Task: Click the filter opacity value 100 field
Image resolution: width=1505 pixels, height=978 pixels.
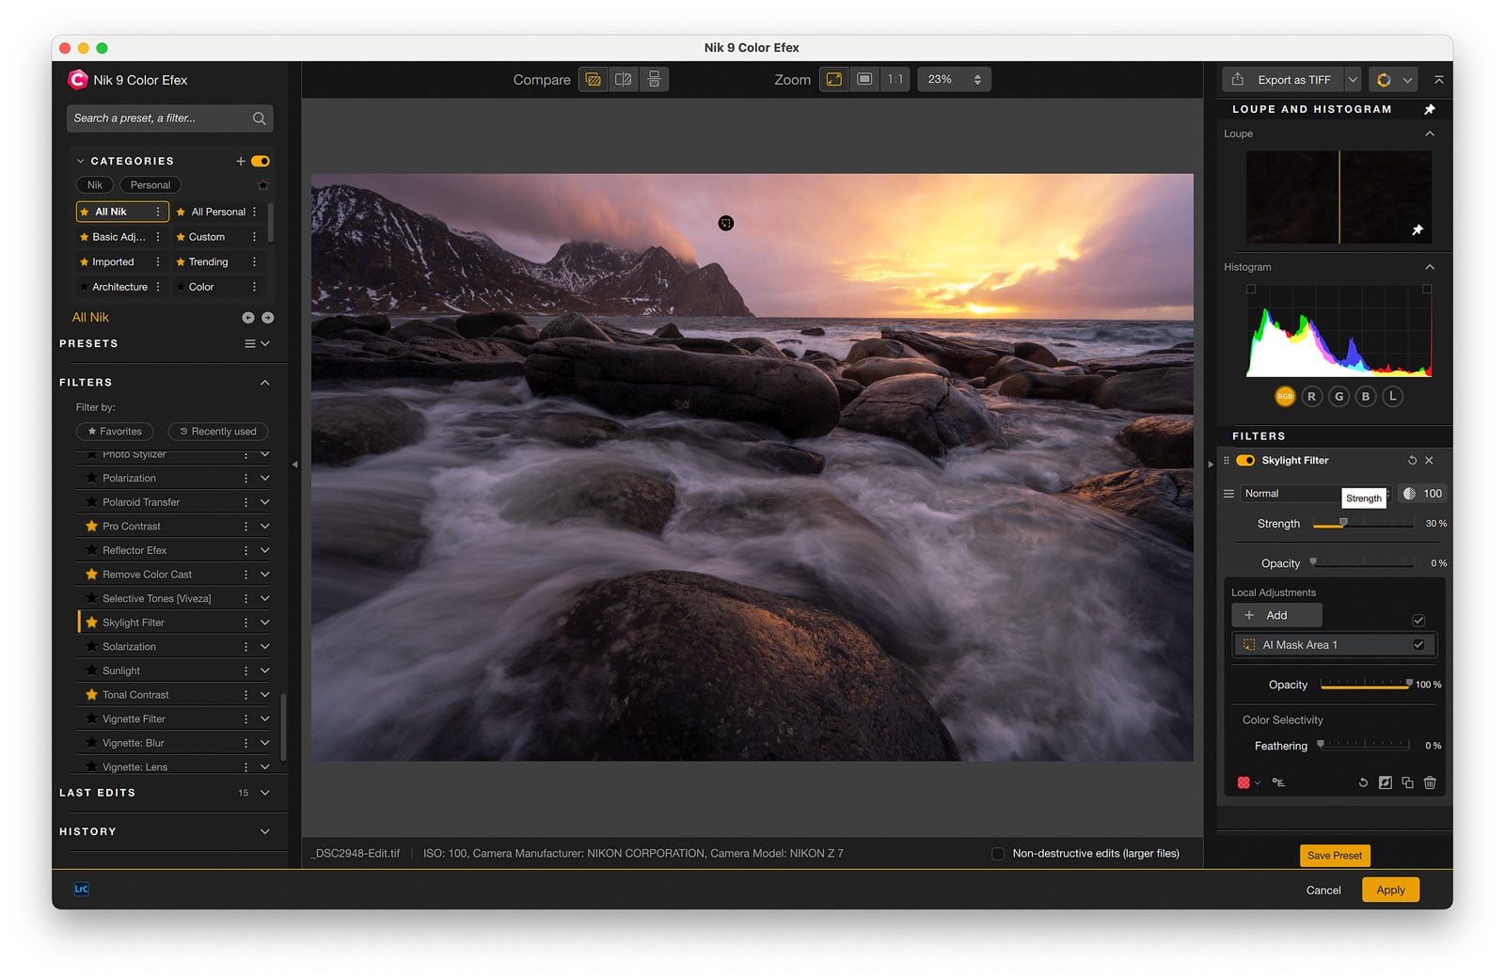Action: coord(1422,494)
